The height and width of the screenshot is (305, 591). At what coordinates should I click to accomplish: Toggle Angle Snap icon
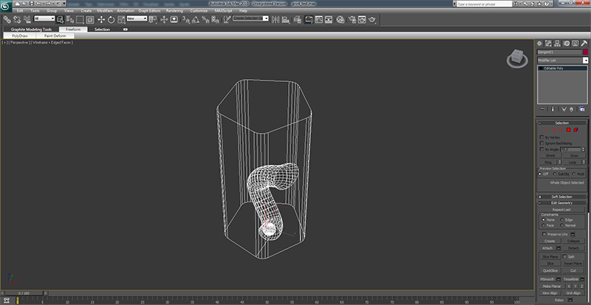pyautogui.click(x=195, y=20)
